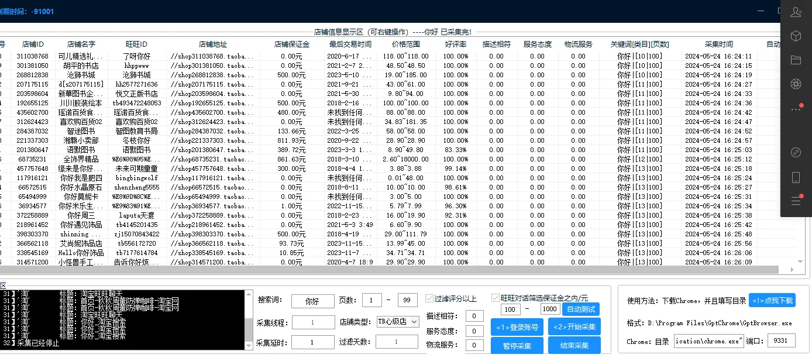This screenshot has width=812, height=358.
Task: Open the 店铺类型 dropdown showing TB心级店
Action: pos(397,321)
